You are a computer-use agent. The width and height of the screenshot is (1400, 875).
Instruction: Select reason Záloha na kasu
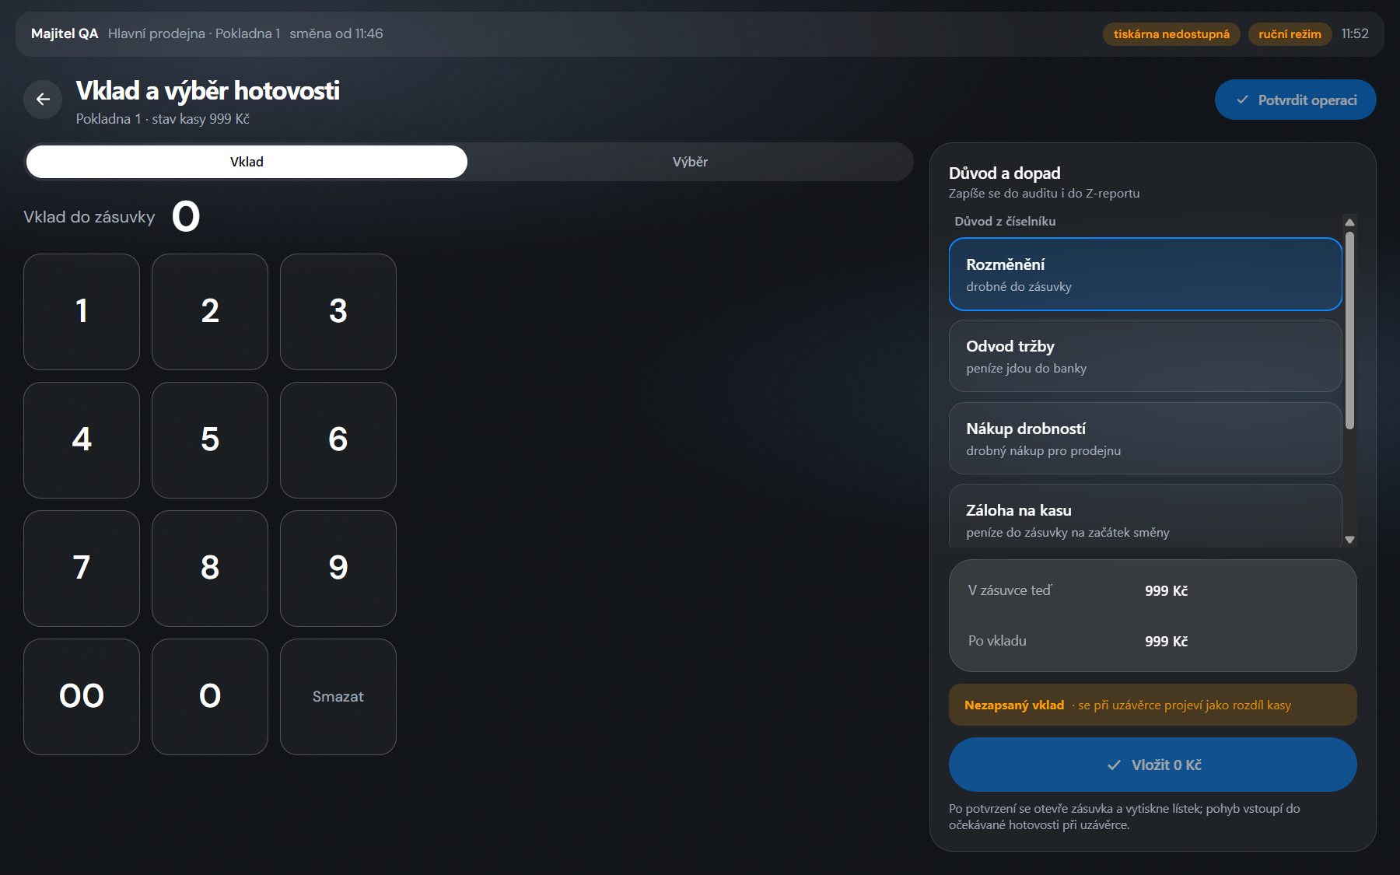click(x=1145, y=516)
